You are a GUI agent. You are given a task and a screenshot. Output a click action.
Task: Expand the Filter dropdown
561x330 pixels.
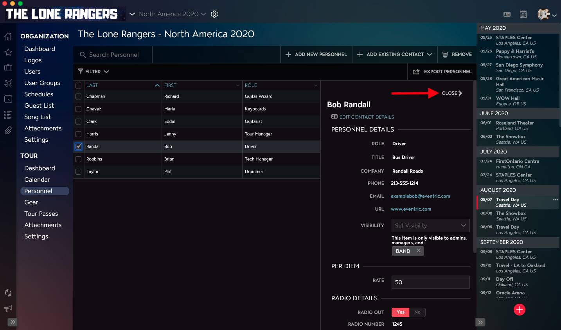(93, 72)
